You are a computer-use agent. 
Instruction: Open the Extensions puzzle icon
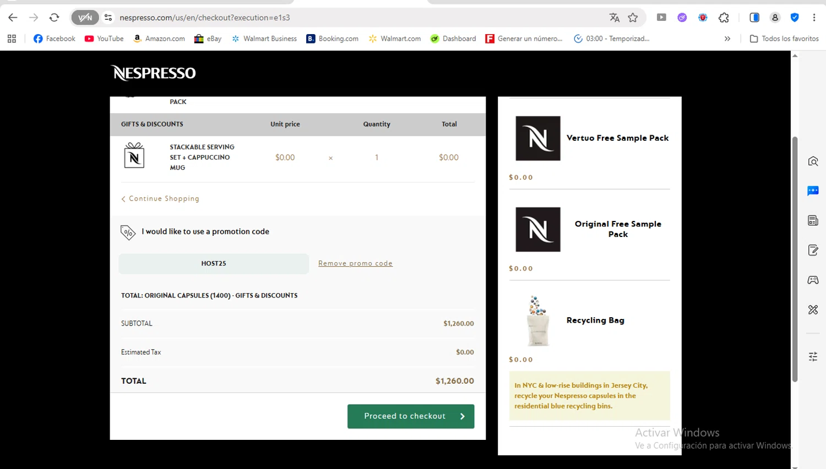724,18
